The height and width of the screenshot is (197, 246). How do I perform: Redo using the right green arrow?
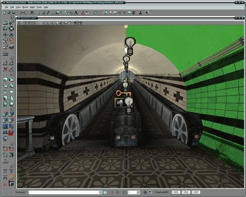(x=25, y=12)
